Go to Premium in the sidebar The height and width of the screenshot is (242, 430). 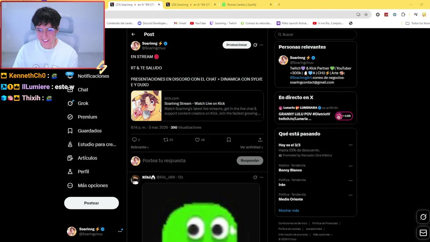tap(87, 117)
